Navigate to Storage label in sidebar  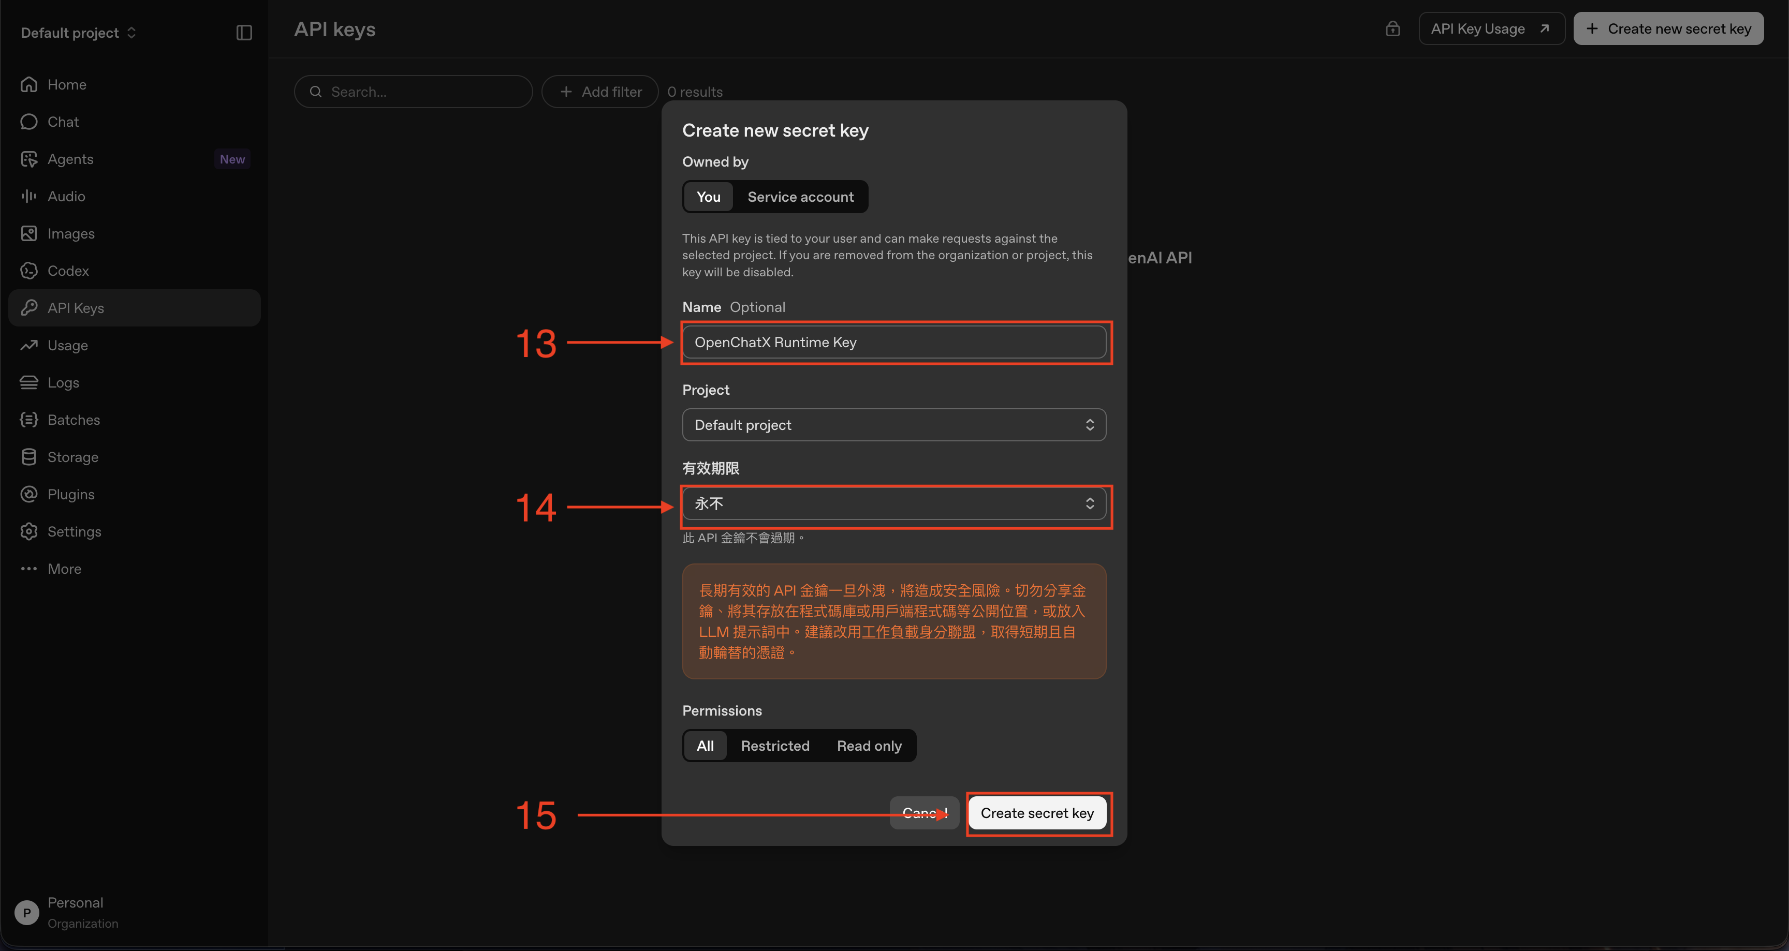[x=73, y=457]
